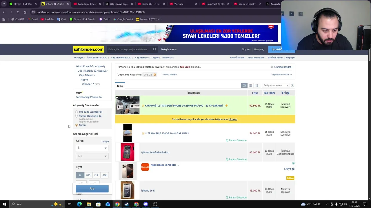The height and width of the screenshot is (208, 371).
Task: Click Tümünü Temizle filter link
Action: pos(169,75)
